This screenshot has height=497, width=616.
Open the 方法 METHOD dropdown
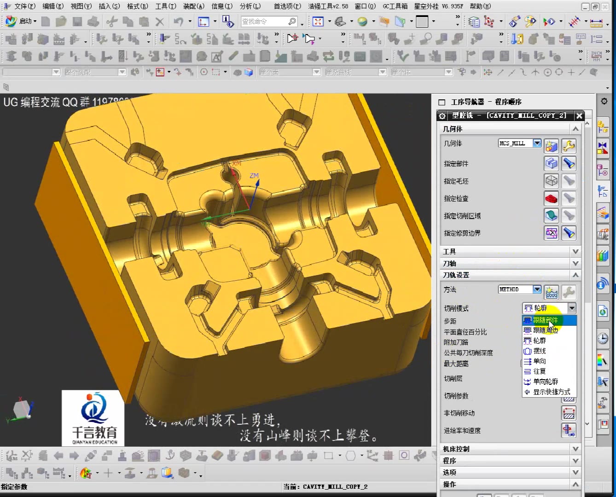[537, 289]
